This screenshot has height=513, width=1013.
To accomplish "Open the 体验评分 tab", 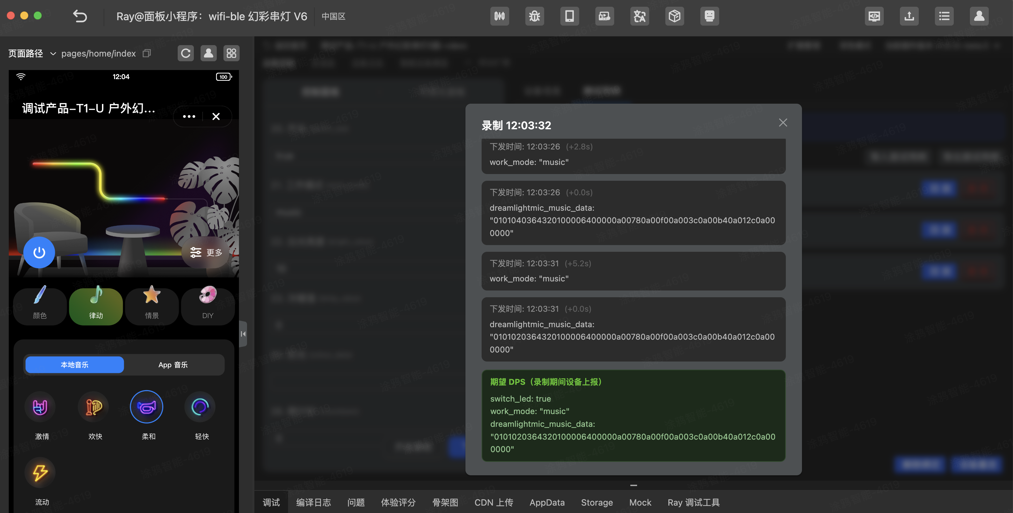I will pos(398,502).
